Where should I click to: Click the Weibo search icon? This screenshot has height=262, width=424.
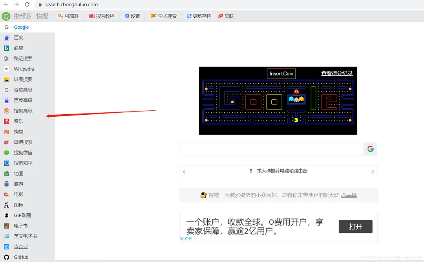[6, 142]
